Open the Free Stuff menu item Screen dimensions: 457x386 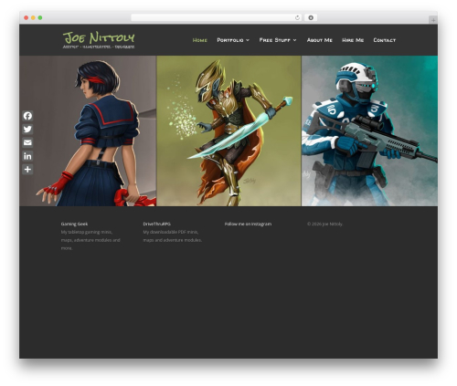point(275,40)
